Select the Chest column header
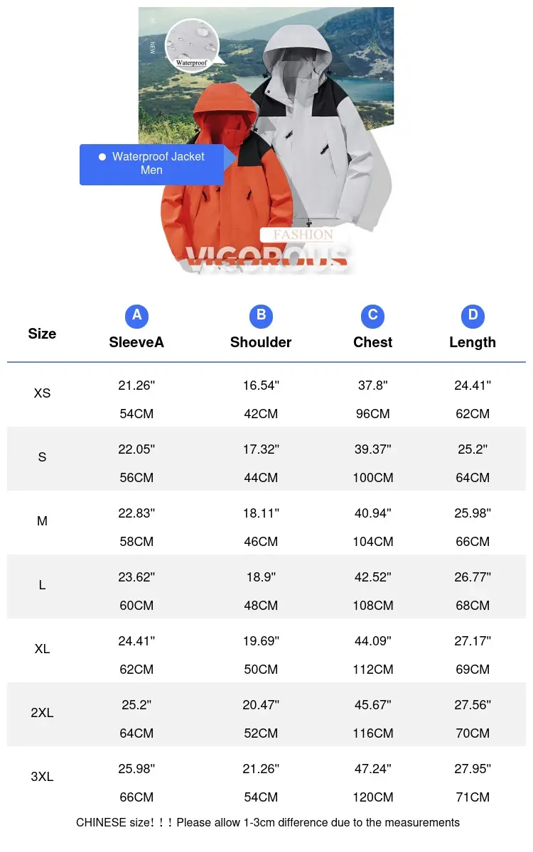Image resolution: width=533 pixels, height=852 pixels. (372, 342)
